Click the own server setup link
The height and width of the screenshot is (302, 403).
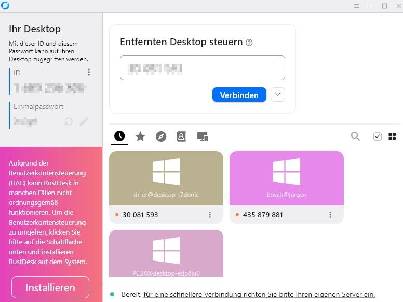click(x=259, y=294)
